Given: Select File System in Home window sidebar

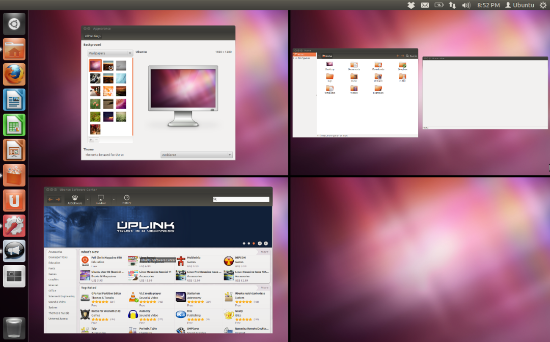Looking at the screenshot, I should click(304, 58).
